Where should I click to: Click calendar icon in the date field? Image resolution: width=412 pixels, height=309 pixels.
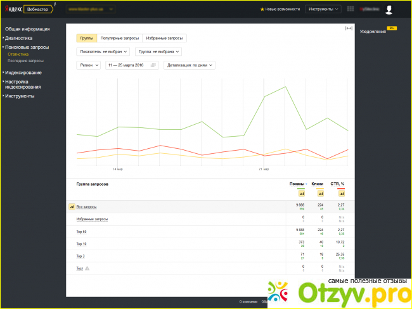(x=153, y=65)
